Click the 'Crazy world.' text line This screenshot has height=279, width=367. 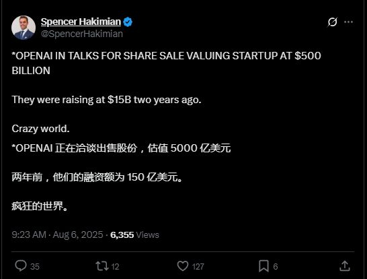coord(40,129)
